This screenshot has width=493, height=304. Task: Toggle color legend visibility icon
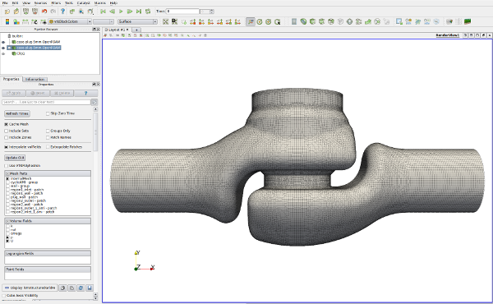tap(7, 21)
